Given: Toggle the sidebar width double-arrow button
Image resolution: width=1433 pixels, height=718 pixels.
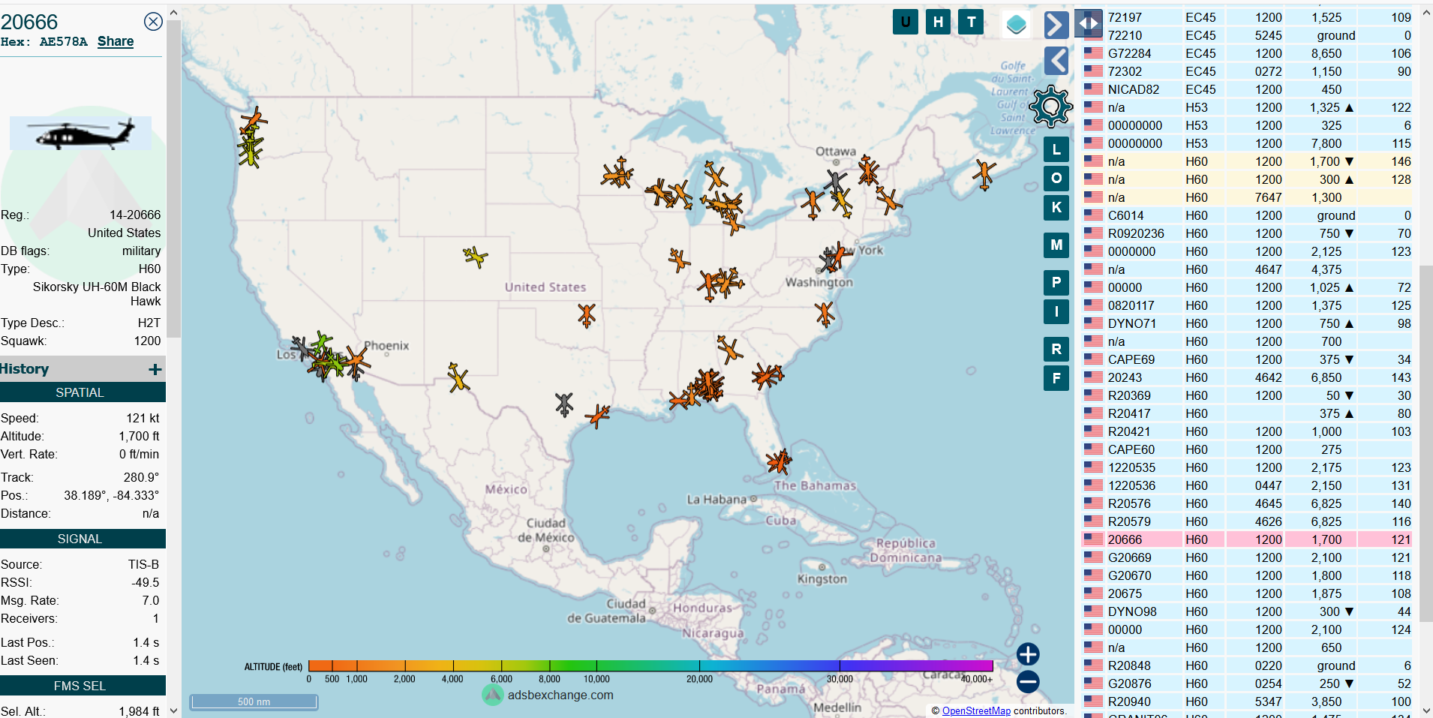Looking at the screenshot, I should tap(1089, 23).
